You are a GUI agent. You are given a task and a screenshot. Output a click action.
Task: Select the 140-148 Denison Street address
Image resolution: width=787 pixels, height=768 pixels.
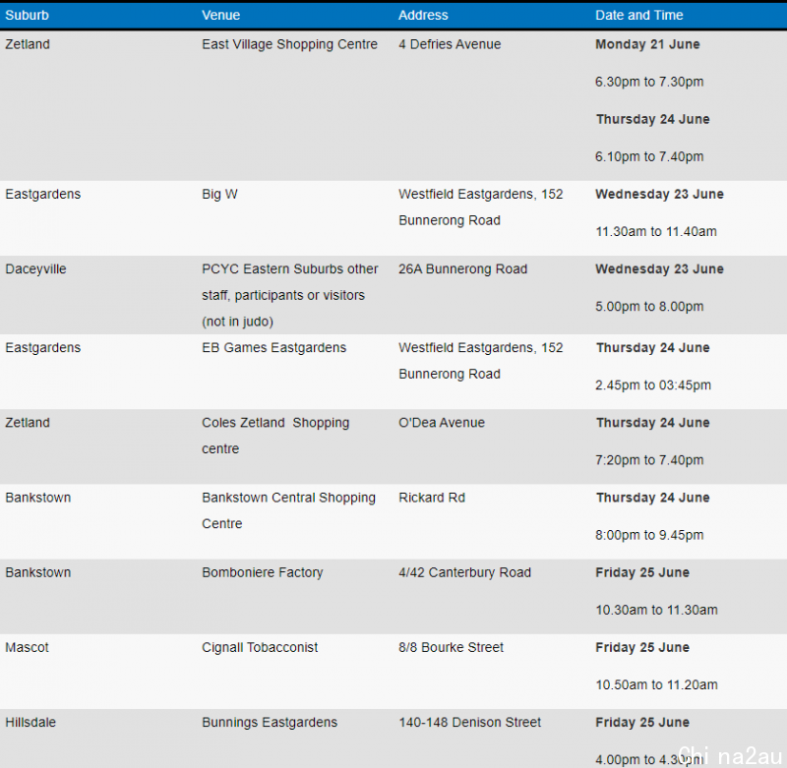[470, 723]
